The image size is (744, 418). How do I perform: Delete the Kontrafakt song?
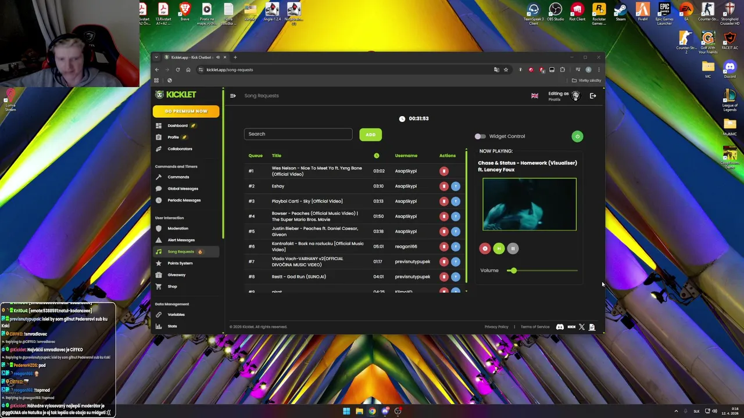[x=444, y=247]
